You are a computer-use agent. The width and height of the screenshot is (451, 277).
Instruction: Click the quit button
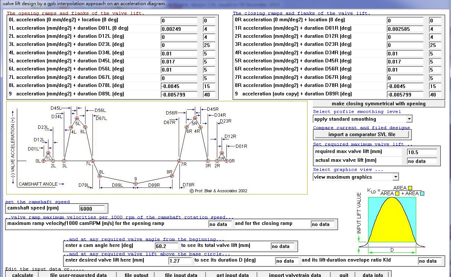[x=344, y=274]
